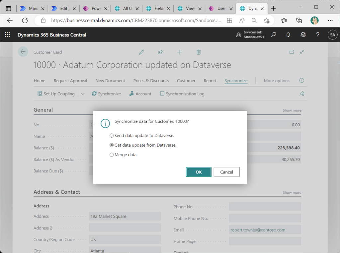Viewport: 340px width, 253px height.
Task: Click the browser profile avatar
Action: point(314,20)
